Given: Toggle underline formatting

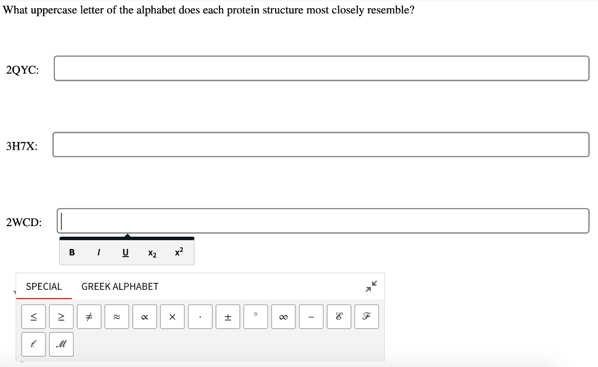Looking at the screenshot, I should click(x=125, y=252).
